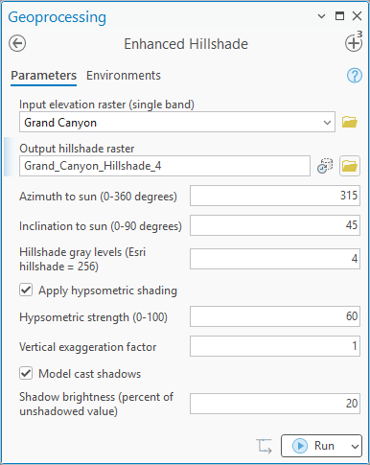Click the Enhanced Hillshade tool title
Viewport: 370px width, 465px height.
tap(186, 44)
